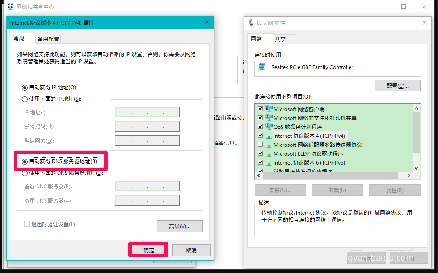Click the Microsoft 网络的文件和打印机共享 icon
The width and height of the screenshot is (438, 273).
point(269,118)
